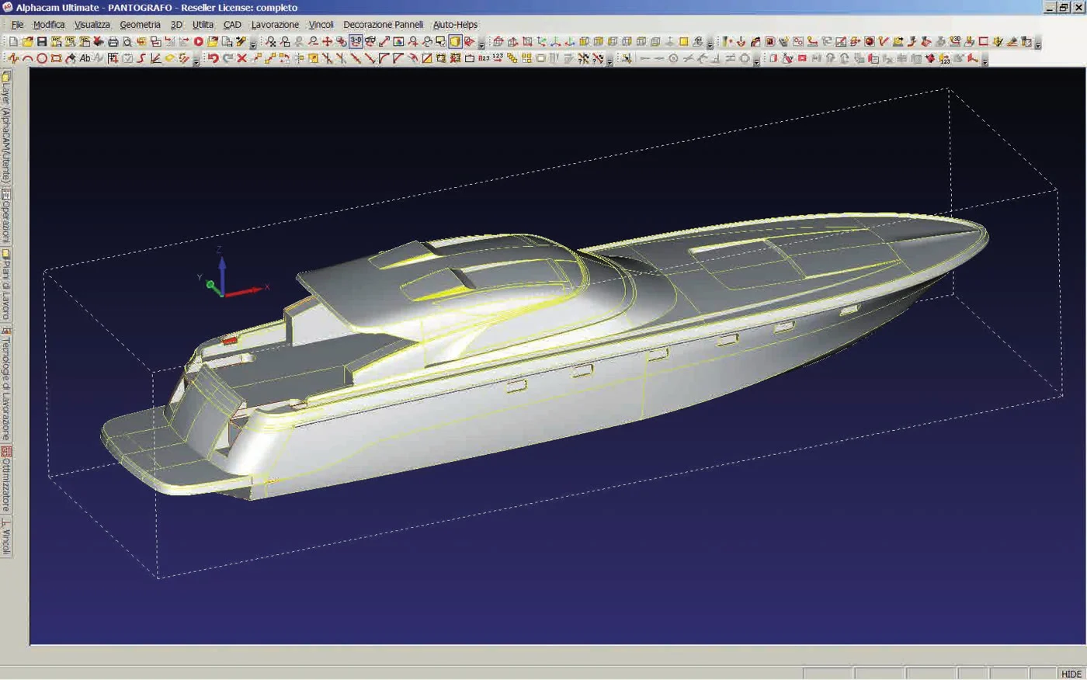This screenshot has height=680, width=1087.
Task: Expand overflow arrow at far right of top toolbar
Action: click(x=1038, y=43)
